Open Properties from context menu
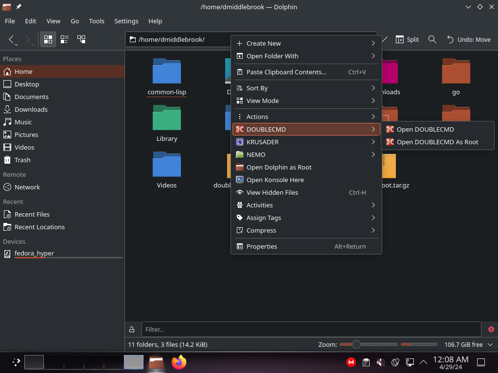Screen dimensions: 498x373 pos(306,246)
